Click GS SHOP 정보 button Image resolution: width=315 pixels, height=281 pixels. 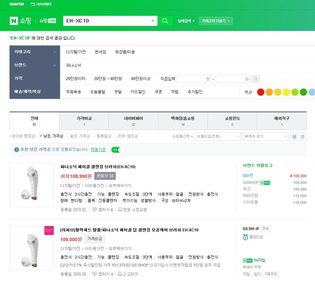pos(265,229)
